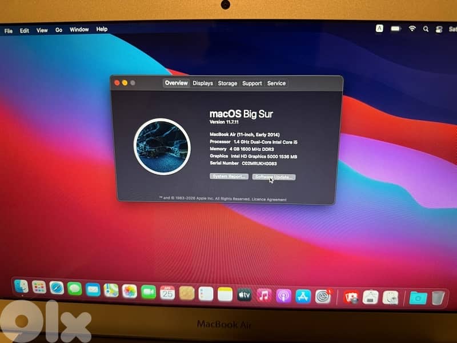Click the Software Update button

click(274, 177)
